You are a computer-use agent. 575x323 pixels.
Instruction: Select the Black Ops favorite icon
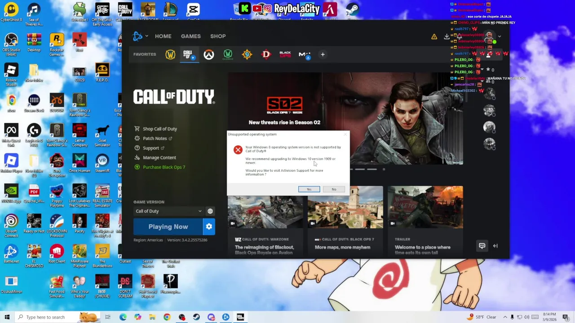[x=285, y=54]
